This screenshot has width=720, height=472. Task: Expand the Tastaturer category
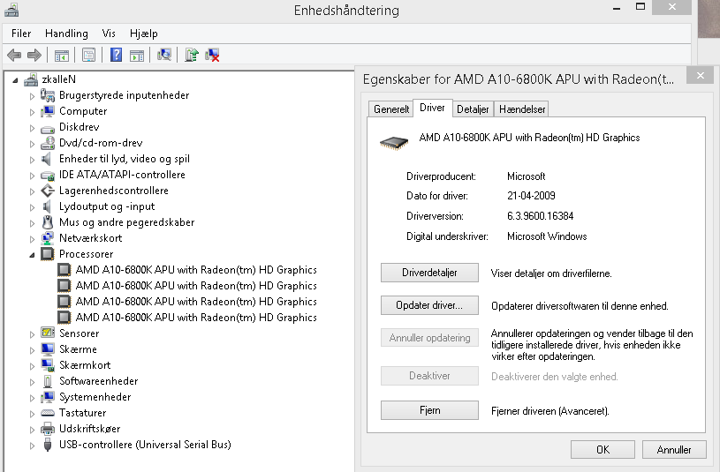point(32,414)
